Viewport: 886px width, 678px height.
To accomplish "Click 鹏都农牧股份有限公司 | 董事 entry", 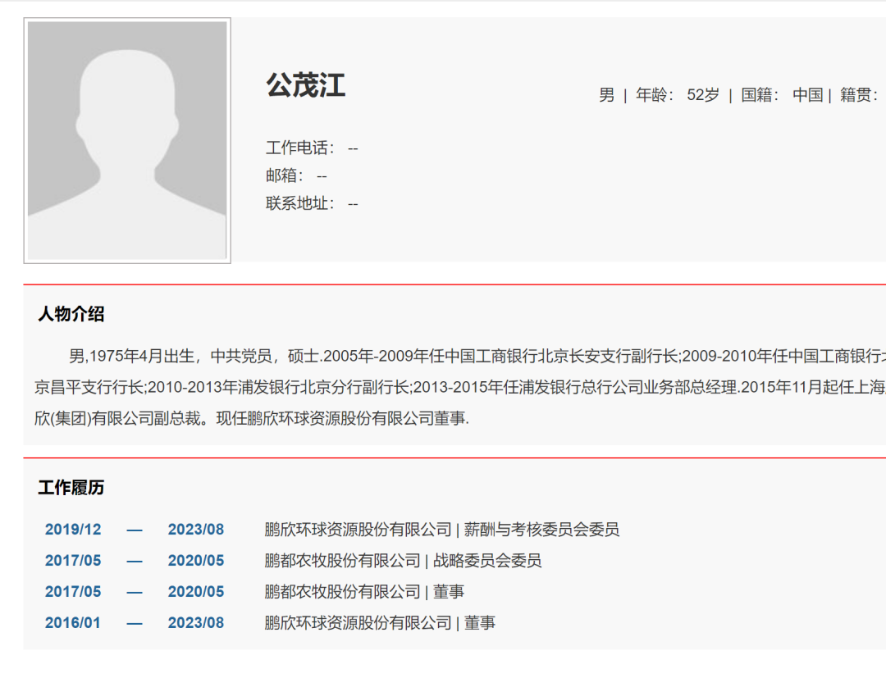I will 364,592.
